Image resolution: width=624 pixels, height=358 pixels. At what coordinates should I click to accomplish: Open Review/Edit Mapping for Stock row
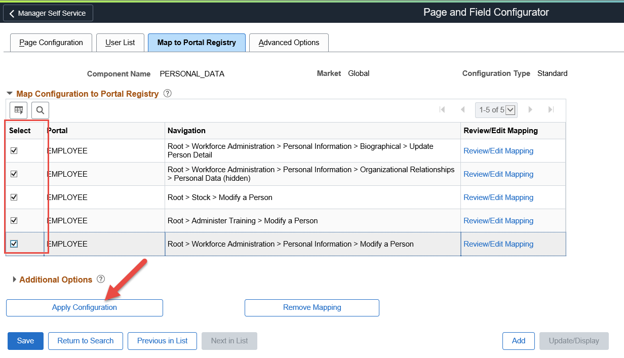[x=498, y=197]
